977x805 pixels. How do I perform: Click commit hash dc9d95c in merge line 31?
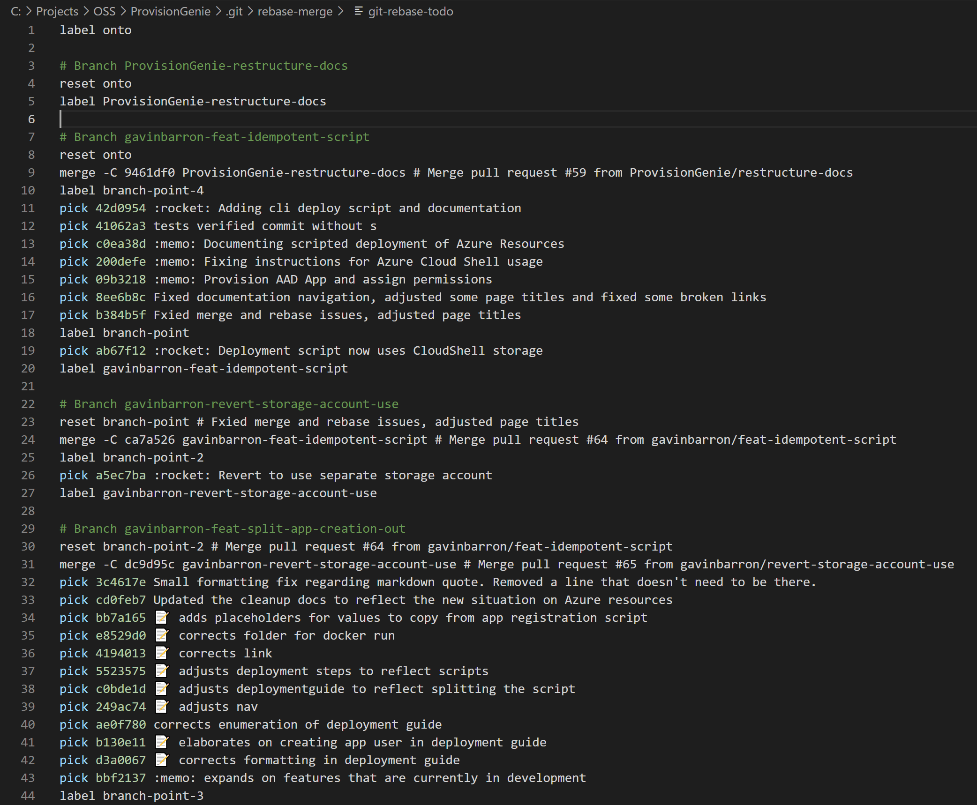point(149,564)
